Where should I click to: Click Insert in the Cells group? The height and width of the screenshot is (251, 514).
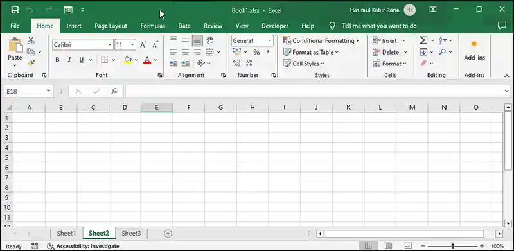point(389,40)
